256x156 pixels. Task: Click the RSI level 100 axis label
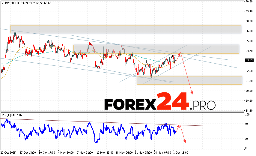coord(248,115)
